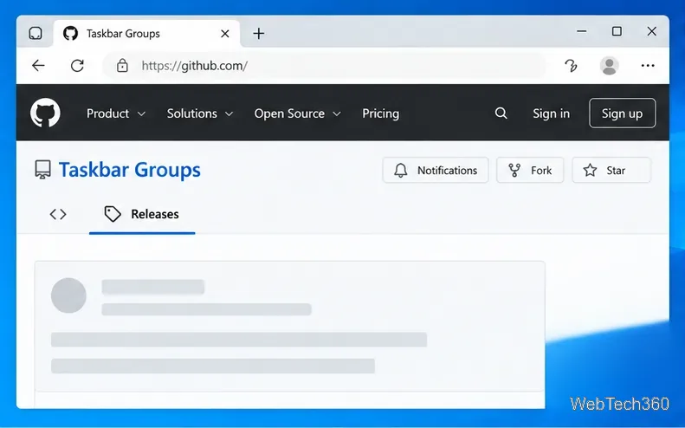The width and height of the screenshot is (685, 428).
Task: Open GitHub search
Action: point(501,113)
